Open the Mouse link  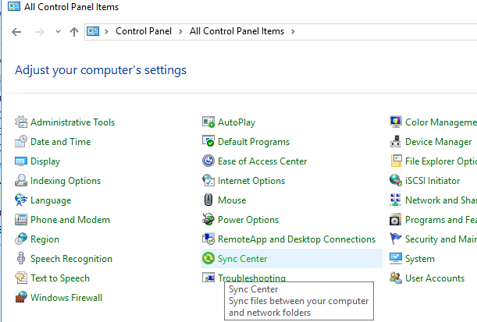(232, 200)
